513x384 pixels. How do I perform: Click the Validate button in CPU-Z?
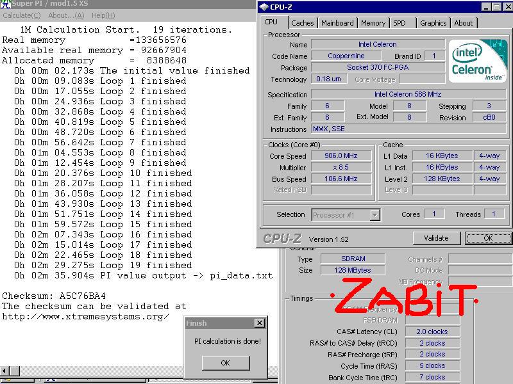click(437, 238)
